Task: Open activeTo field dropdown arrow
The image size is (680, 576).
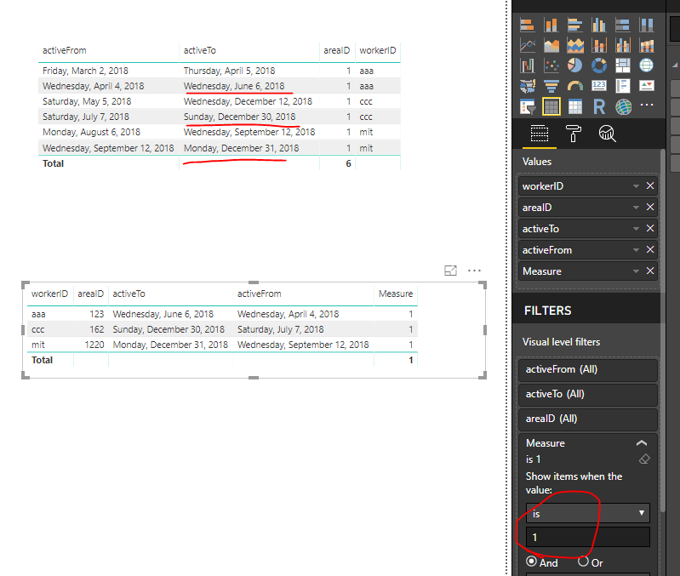Action: (636, 229)
